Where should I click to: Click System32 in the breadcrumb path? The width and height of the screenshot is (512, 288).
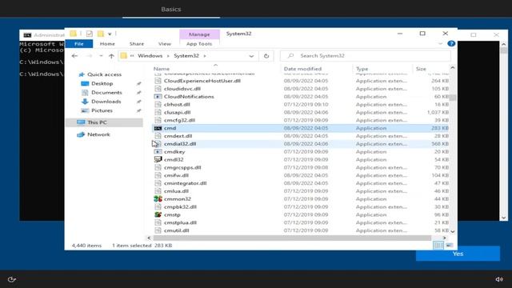click(x=186, y=56)
